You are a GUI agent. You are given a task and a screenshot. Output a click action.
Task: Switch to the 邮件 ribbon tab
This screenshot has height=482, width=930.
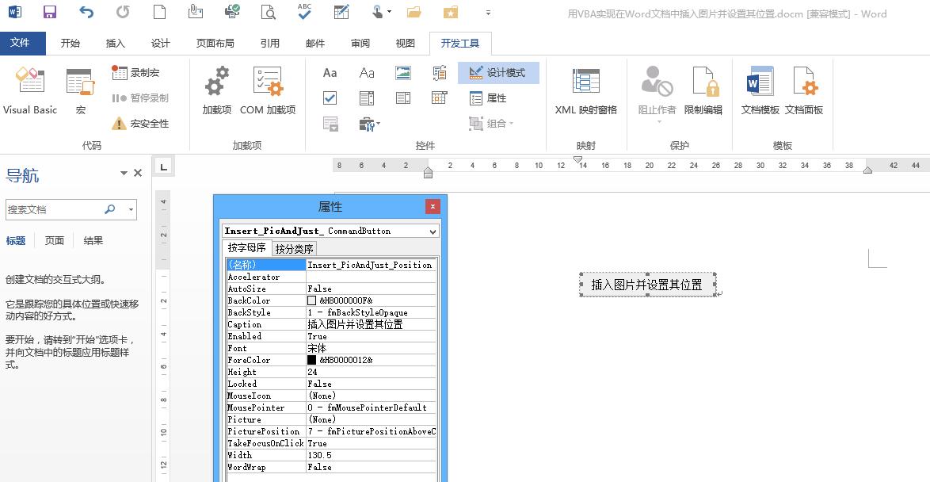(314, 44)
